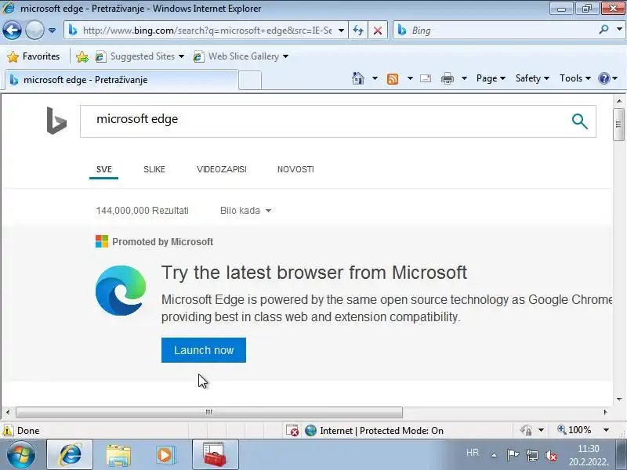
Task: Expand the Print options dropdown arrow
Action: click(464, 78)
